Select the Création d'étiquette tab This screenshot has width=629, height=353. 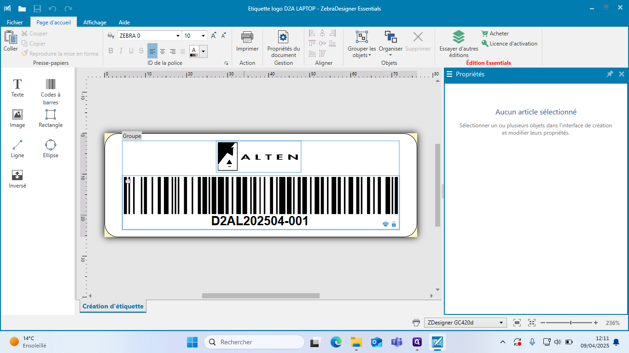click(x=113, y=306)
